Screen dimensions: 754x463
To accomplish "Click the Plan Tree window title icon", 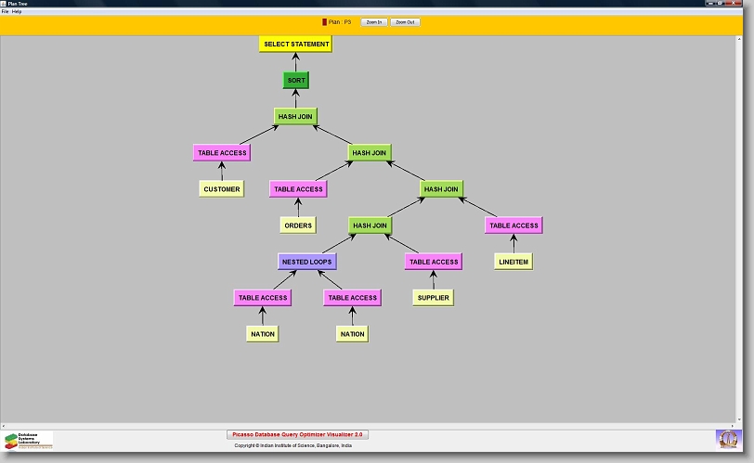I will click(5, 4).
